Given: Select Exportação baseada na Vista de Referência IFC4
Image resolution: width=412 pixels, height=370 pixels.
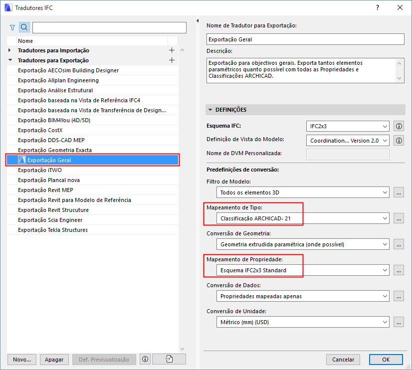Looking at the screenshot, I should (92, 100).
